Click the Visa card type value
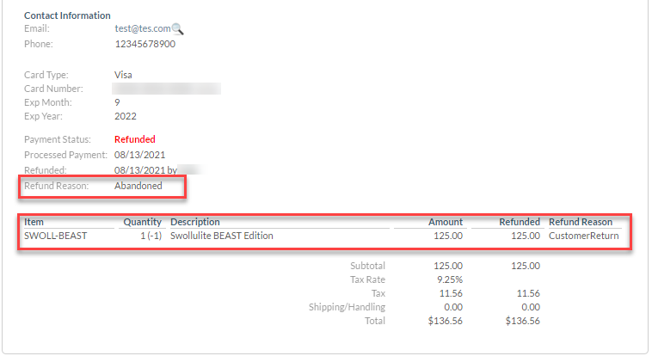This screenshot has height=356, width=652. pyautogui.click(x=123, y=76)
